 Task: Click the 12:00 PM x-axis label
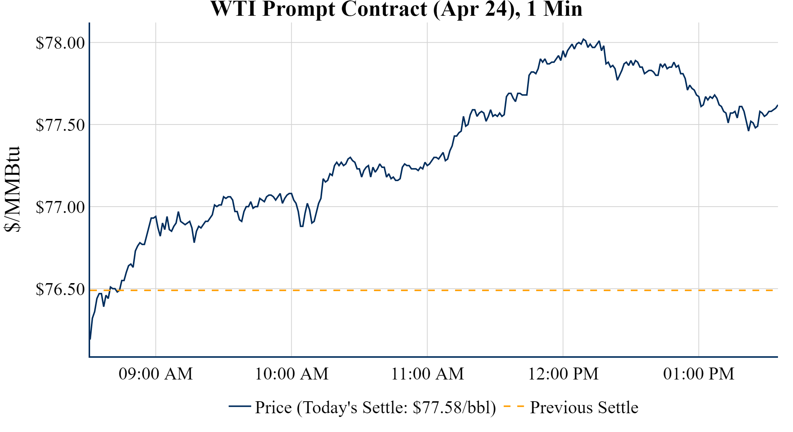[563, 374]
